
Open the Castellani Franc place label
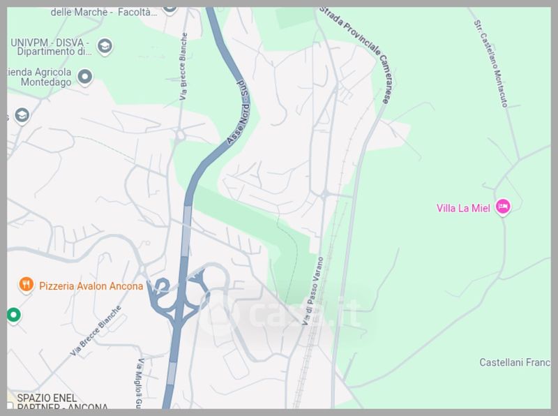click(x=515, y=362)
